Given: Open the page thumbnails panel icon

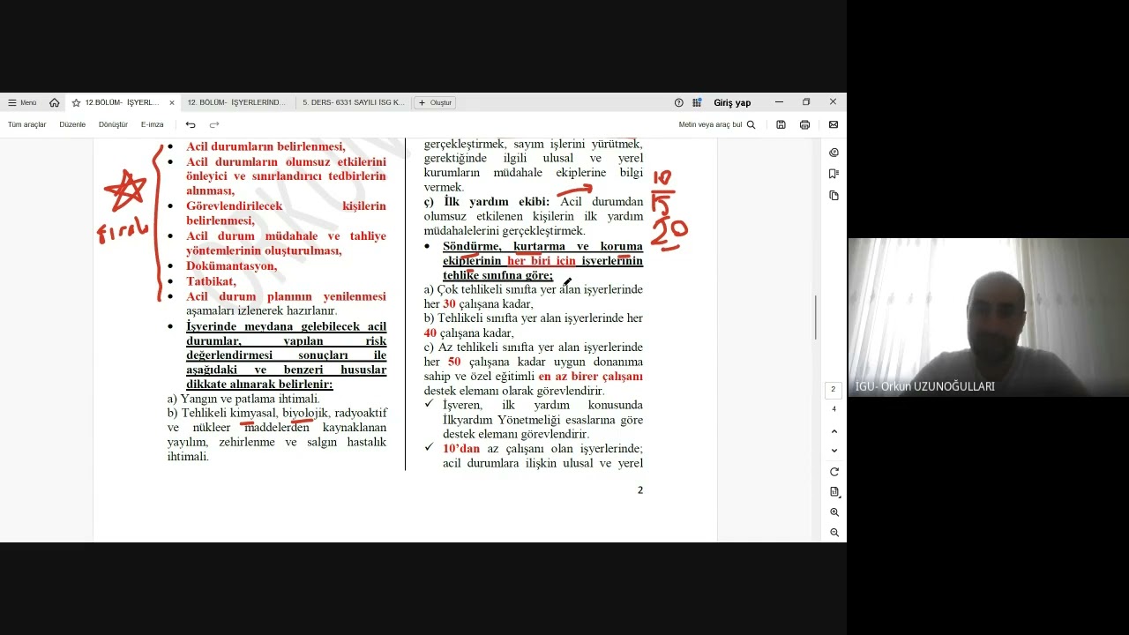Looking at the screenshot, I should [x=834, y=195].
